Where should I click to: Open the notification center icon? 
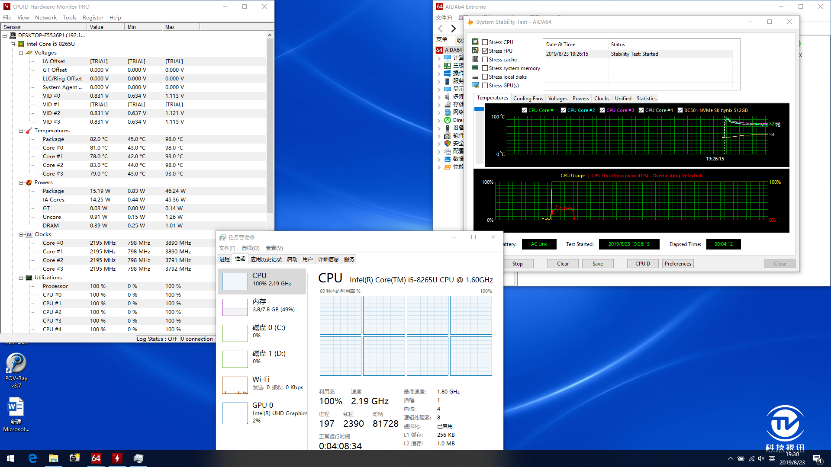pyautogui.click(x=818, y=459)
